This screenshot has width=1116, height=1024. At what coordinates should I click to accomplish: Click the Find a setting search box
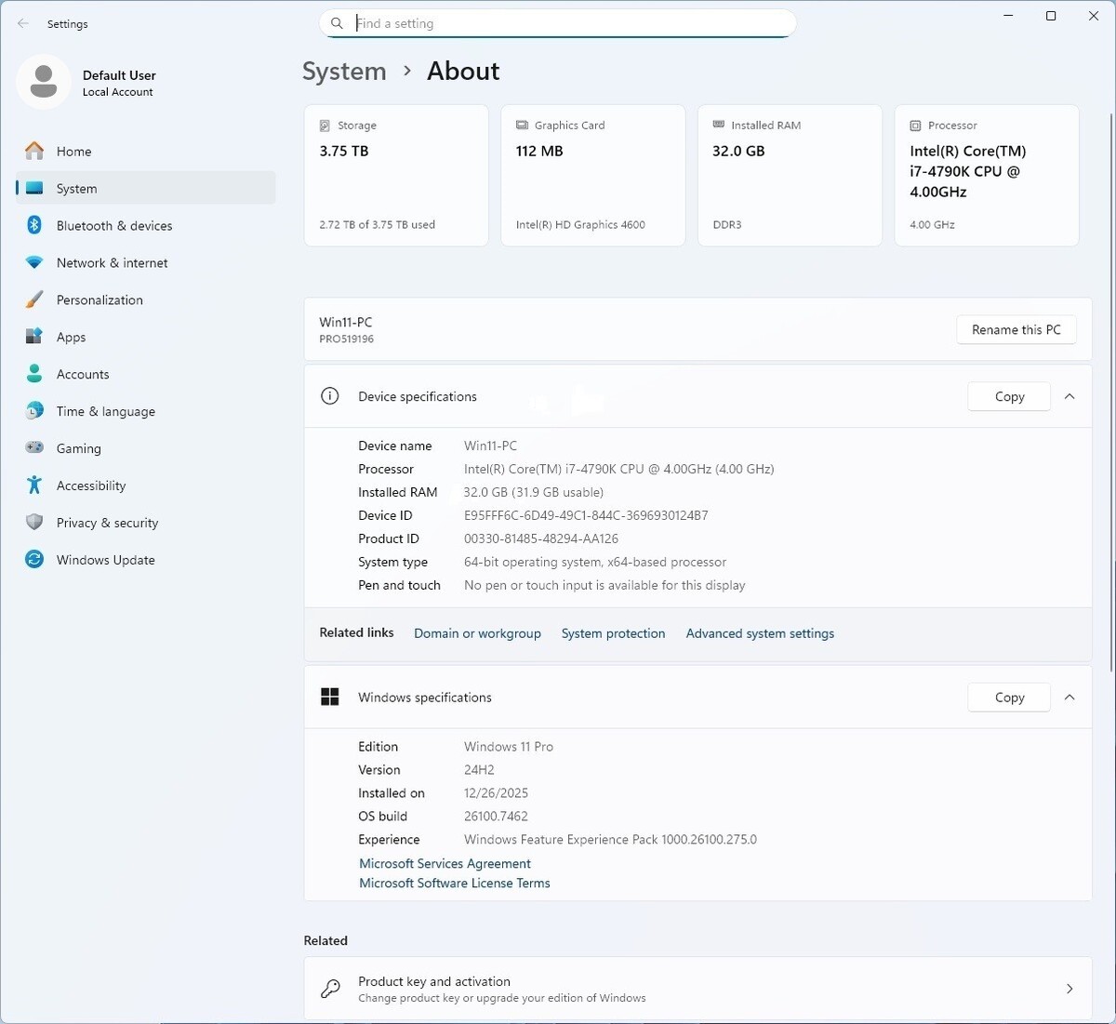pyautogui.click(x=558, y=23)
